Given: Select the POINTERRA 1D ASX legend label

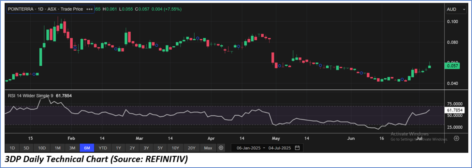Looking at the screenshot, I should tap(45, 9).
